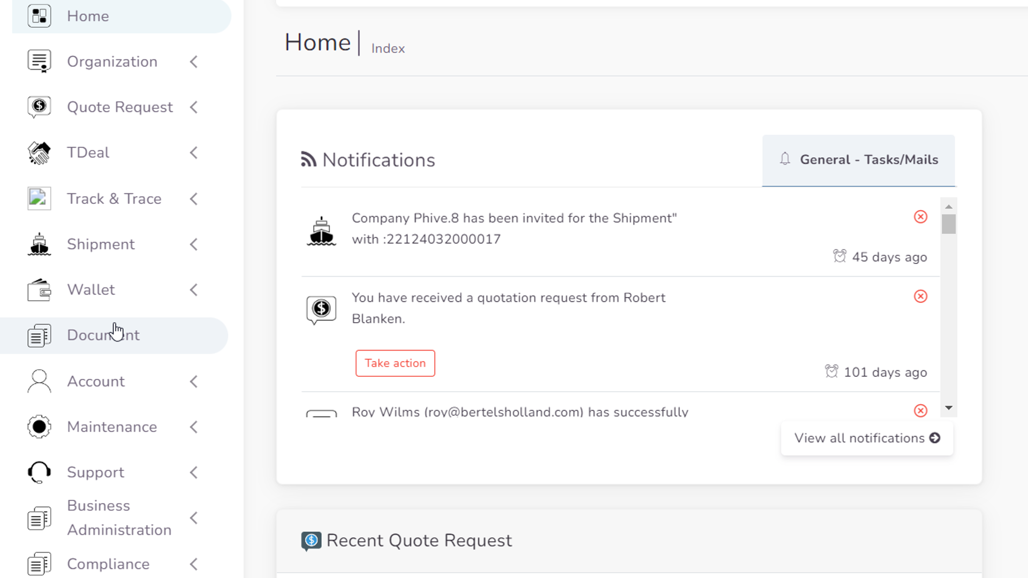Dismiss the Phive.8 shipment invitation notification

(x=920, y=217)
